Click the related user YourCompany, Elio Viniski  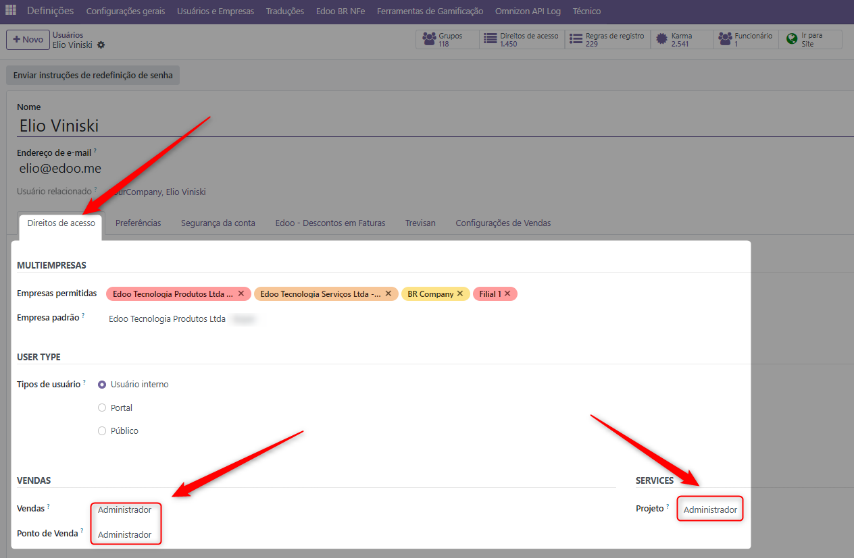pos(156,192)
